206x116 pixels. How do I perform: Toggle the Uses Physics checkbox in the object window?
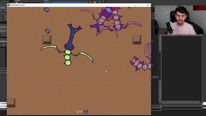[3, 19]
